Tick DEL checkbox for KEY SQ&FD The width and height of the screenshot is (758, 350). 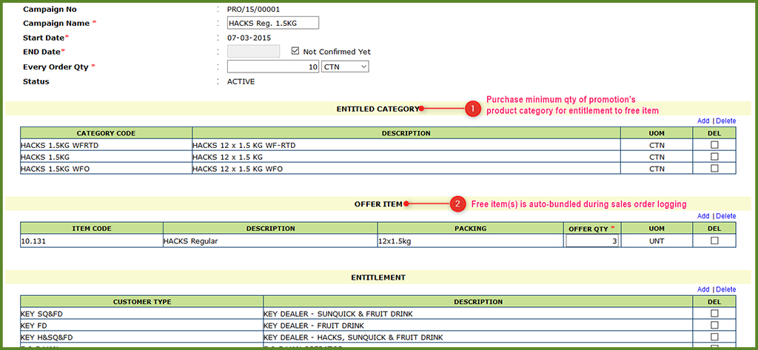click(x=714, y=314)
